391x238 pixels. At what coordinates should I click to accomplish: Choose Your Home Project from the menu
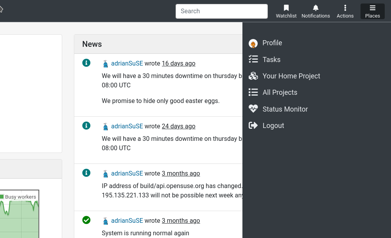coord(291,76)
